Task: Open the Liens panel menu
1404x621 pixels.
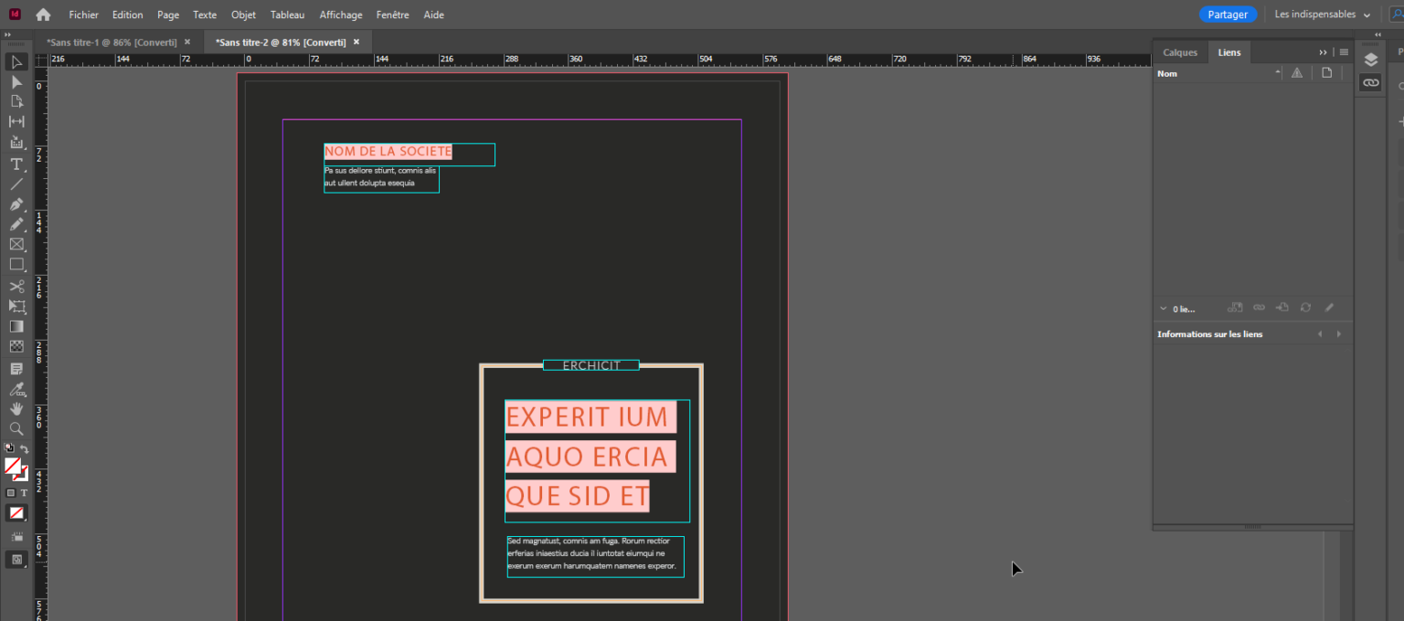Action: coord(1344,52)
